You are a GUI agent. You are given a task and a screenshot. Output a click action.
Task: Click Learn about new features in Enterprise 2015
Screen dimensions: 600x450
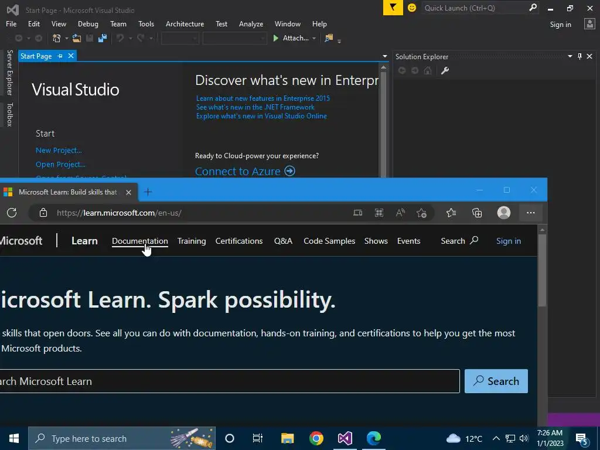(x=263, y=98)
